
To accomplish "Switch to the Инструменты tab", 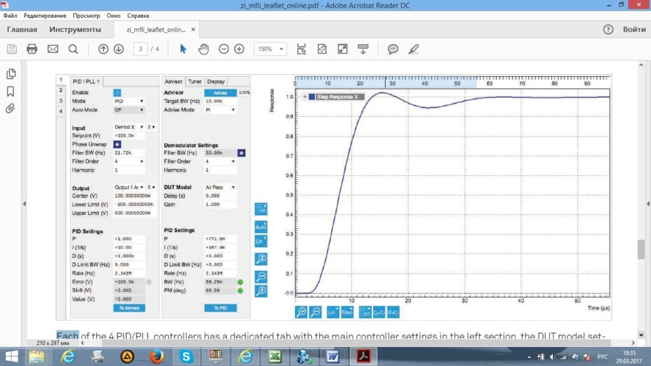I will point(75,29).
